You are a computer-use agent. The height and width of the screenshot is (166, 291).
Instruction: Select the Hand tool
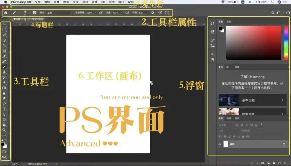pos(4,125)
